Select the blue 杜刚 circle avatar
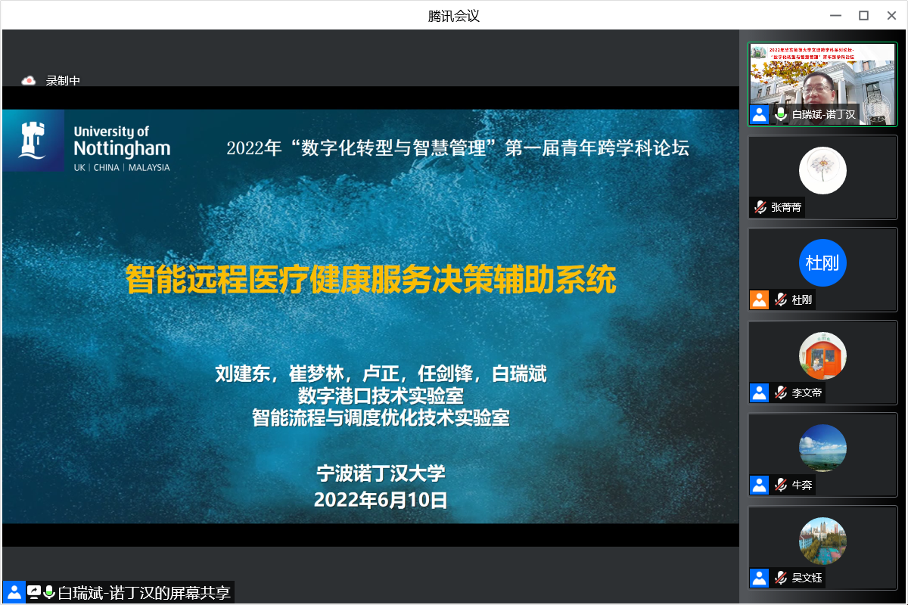The width and height of the screenshot is (908, 605). coord(822,262)
